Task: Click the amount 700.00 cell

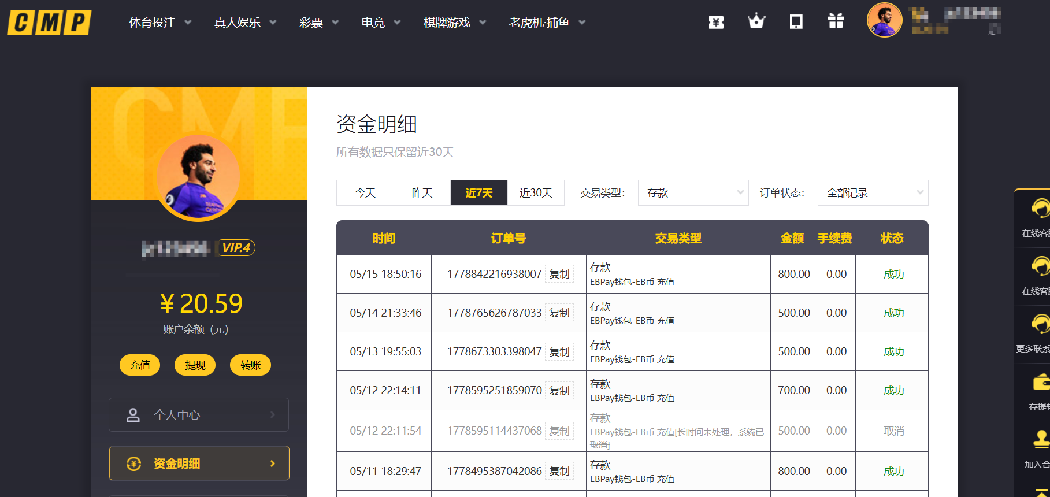Action: [793, 390]
